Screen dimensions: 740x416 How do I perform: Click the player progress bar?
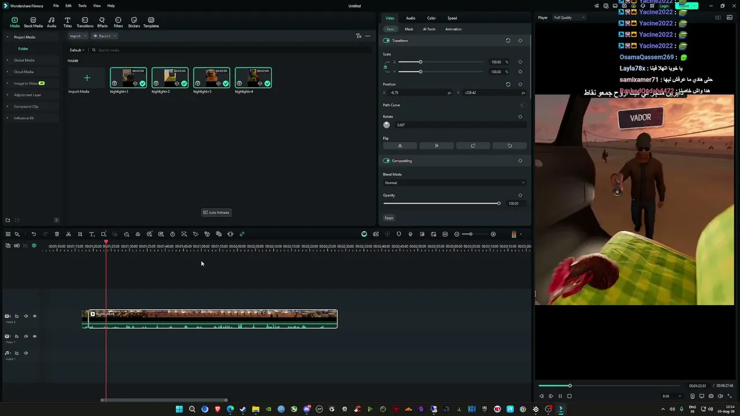(x=609, y=386)
